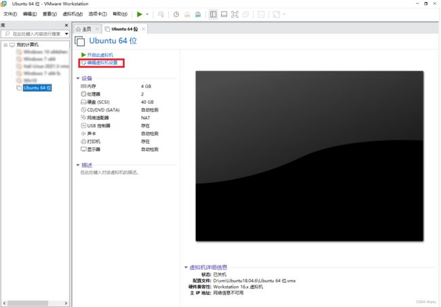Screen dimensions: 441x307
Task: Click the 网络信息不可用 IP address text
Action: (x=229, y=293)
